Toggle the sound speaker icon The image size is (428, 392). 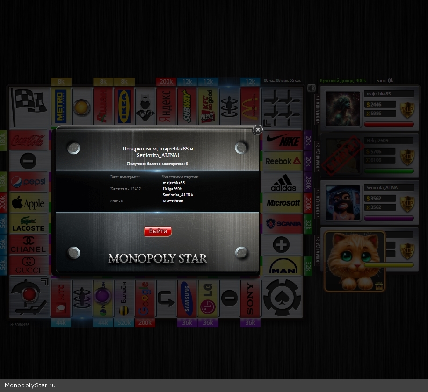coord(312,88)
